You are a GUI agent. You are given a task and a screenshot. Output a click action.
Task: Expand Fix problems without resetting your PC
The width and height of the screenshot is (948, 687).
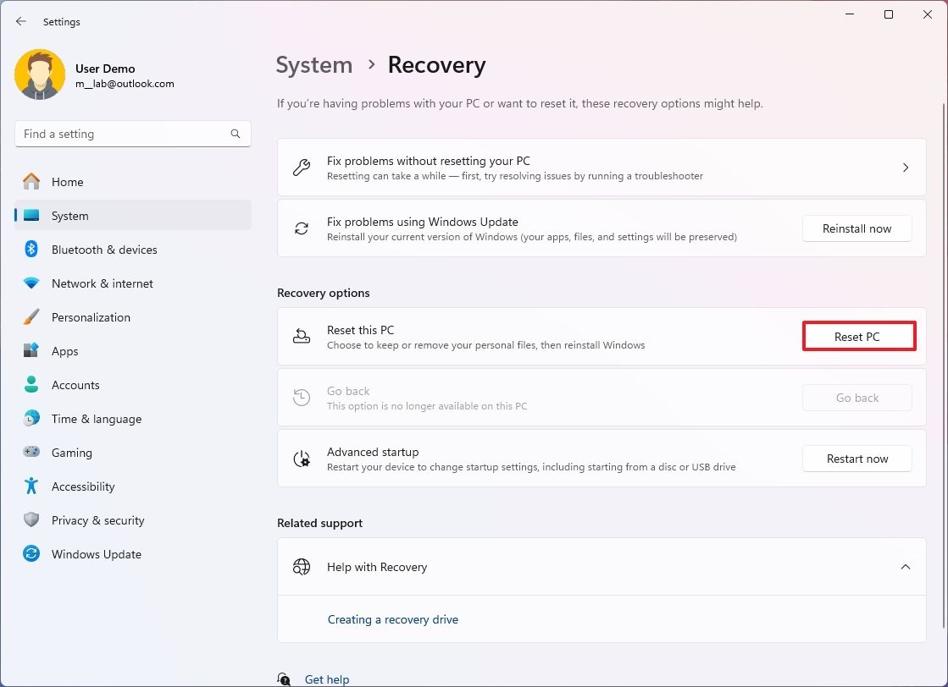coord(905,167)
